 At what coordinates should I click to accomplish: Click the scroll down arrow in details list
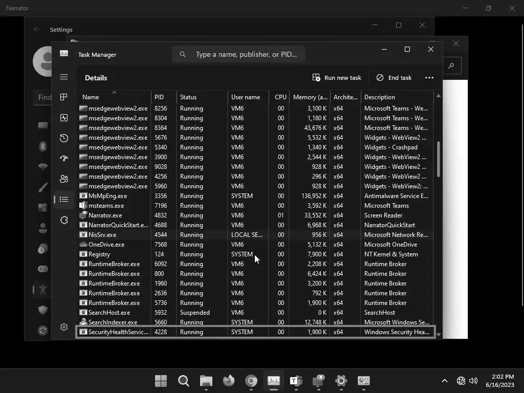(x=439, y=334)
